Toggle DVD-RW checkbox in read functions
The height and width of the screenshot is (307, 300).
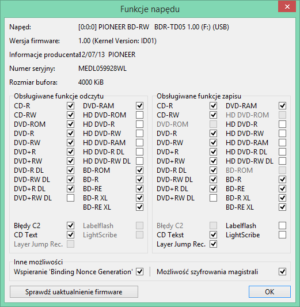click(70, 142)
